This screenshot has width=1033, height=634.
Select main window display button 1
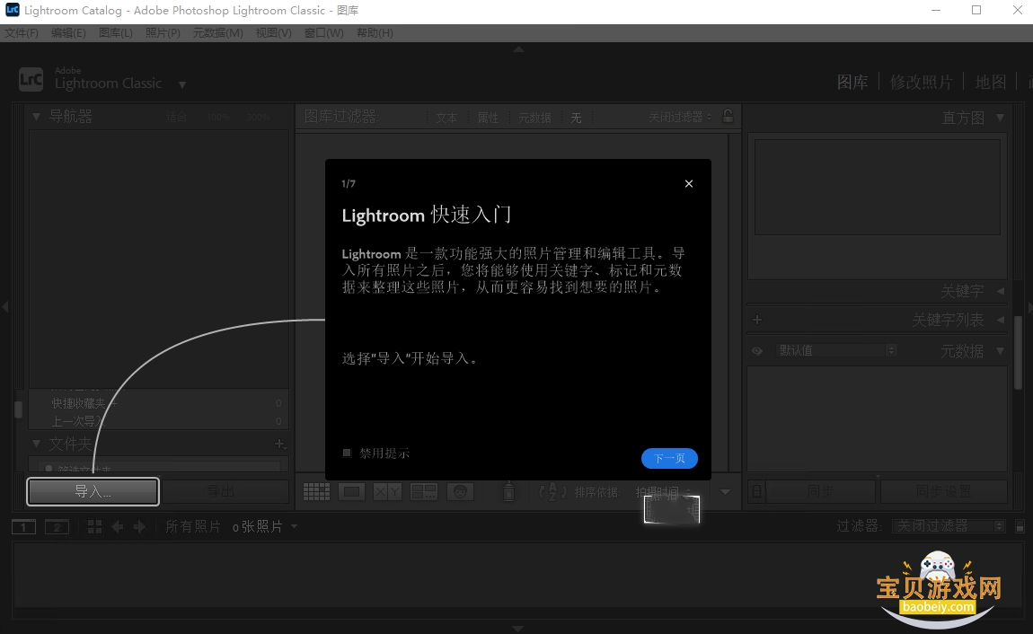[x=23, y=527]
